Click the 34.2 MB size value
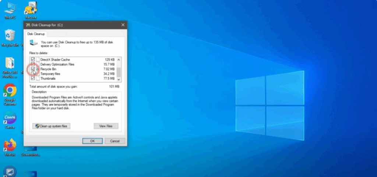This screenshot has width=377, height=177. (x=109, y=74)
